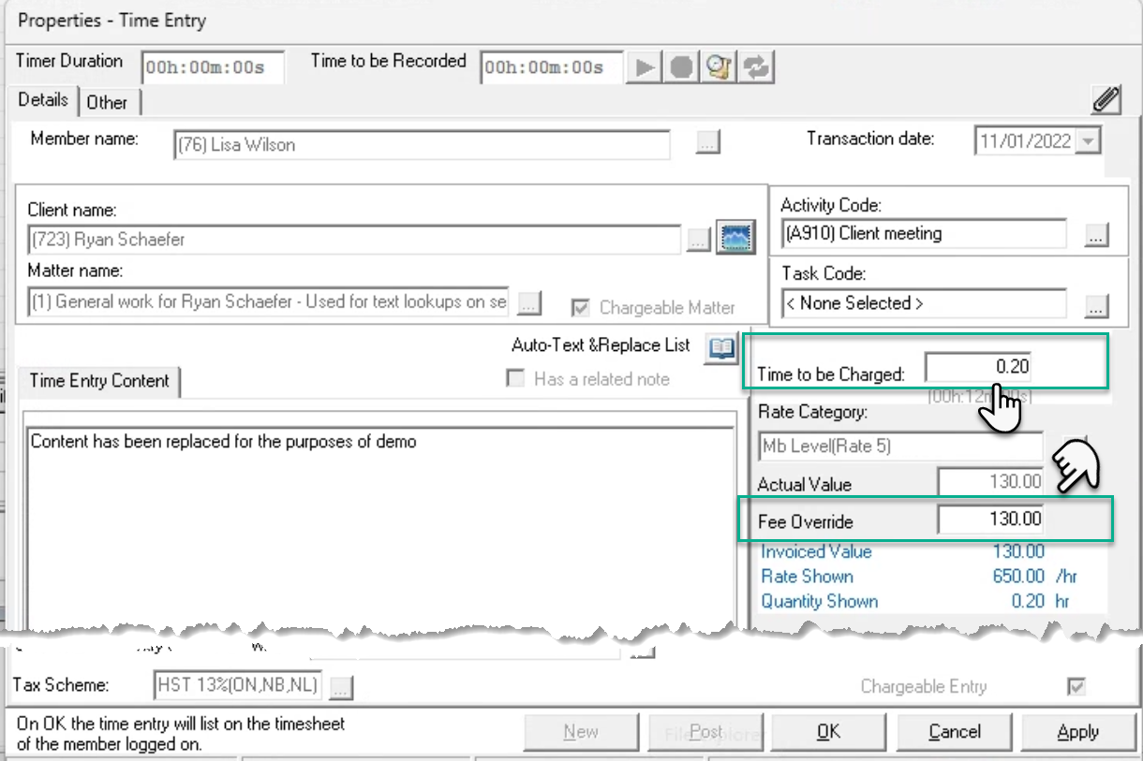1143x761 pixels.
Task: Browse Task Code with its ellipsis button
Action: click(1097, 304)
